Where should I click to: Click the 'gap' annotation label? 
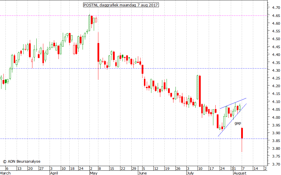[x=238, y=123]
